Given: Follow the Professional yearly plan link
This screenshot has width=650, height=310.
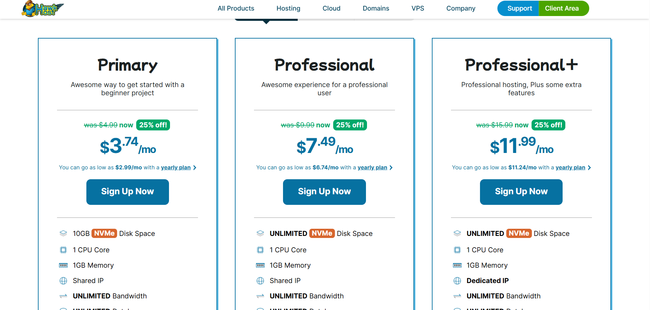Looking at the screenshot, I should (372, 168).
